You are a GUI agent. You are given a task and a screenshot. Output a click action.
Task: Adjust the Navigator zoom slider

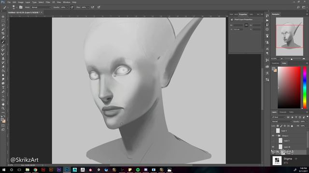click(292, 59)
